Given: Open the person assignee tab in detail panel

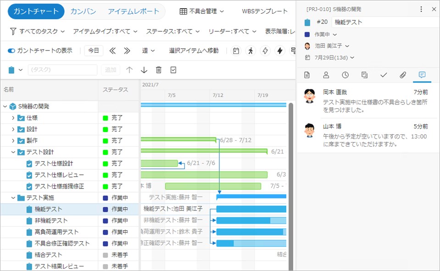Looking at the screenshot, I should [x=326, y=75].
